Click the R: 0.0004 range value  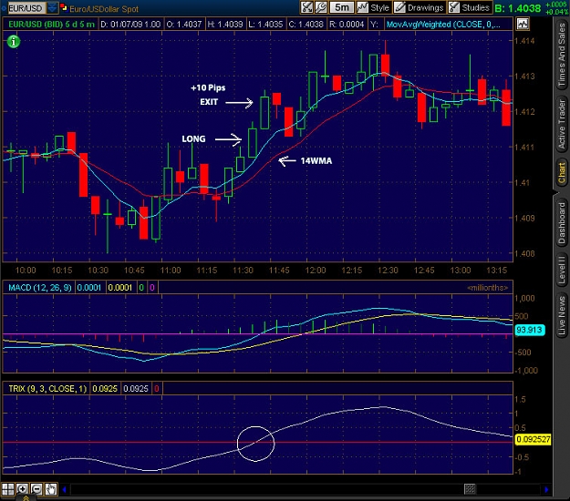click(x=347, y=25)
